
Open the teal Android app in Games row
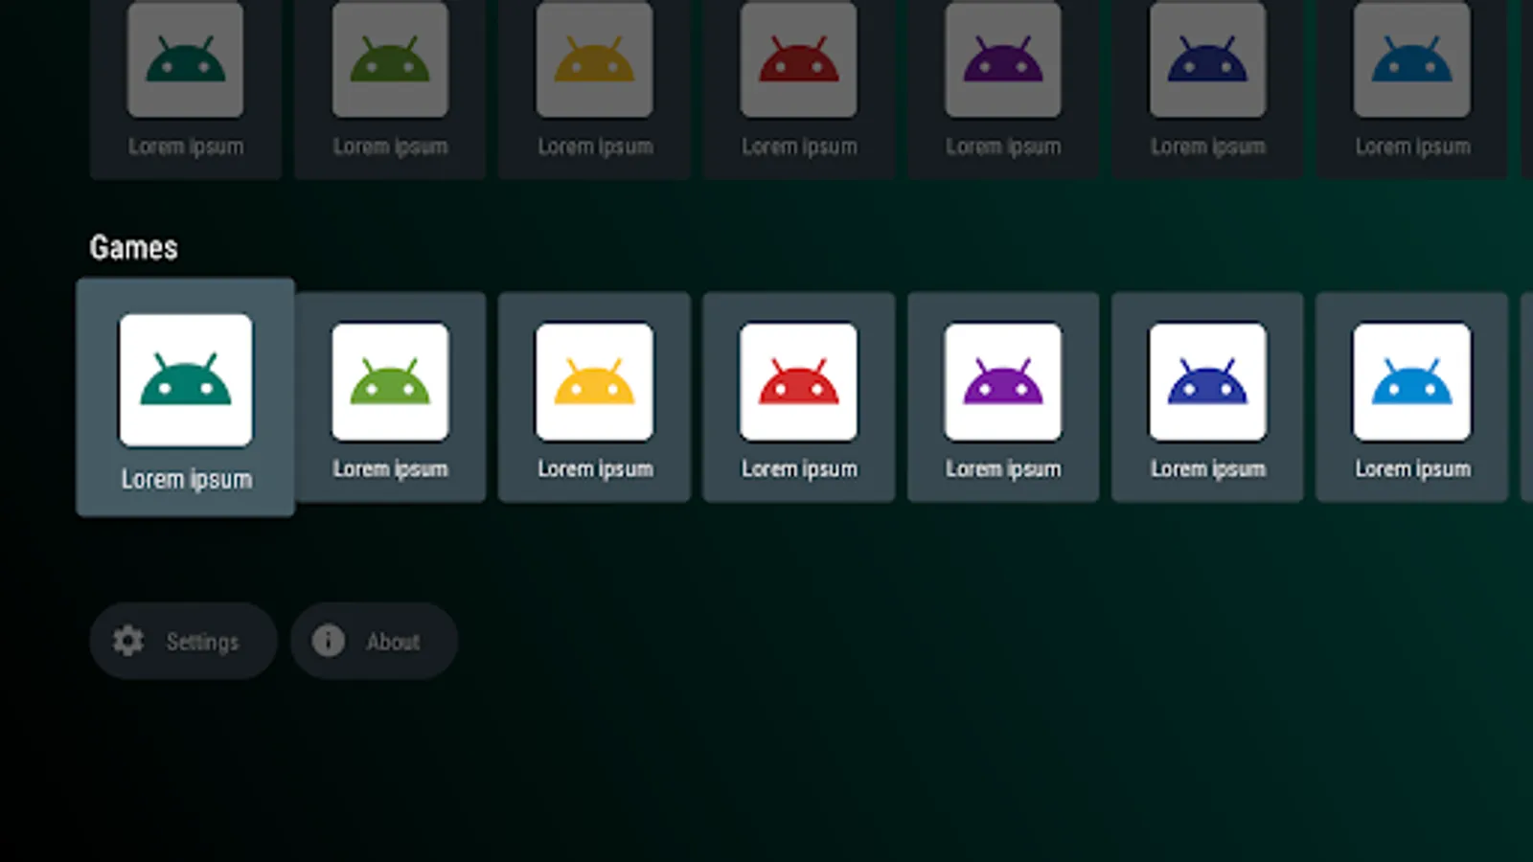coord(185,397)
